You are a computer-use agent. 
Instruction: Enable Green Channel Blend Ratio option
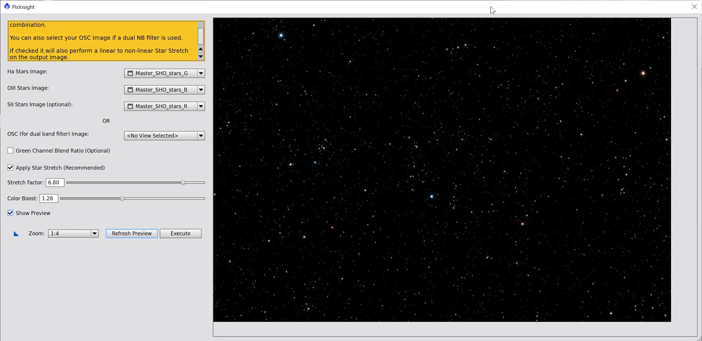tap(10, 151)
